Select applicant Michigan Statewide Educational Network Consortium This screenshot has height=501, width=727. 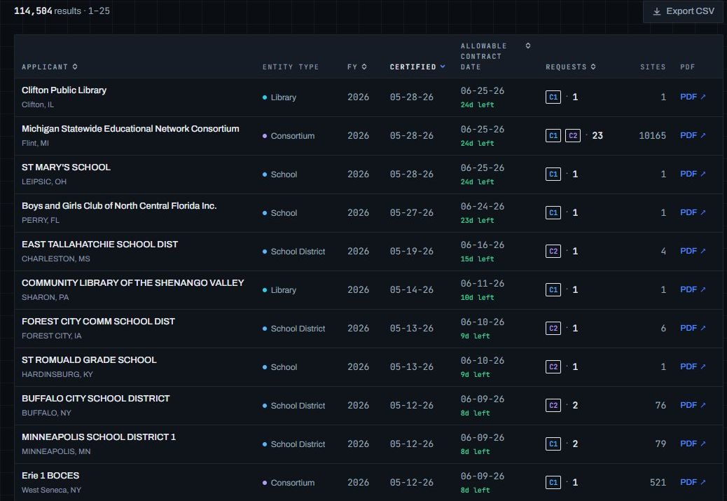pyautogui.click(x=130, y=128)
